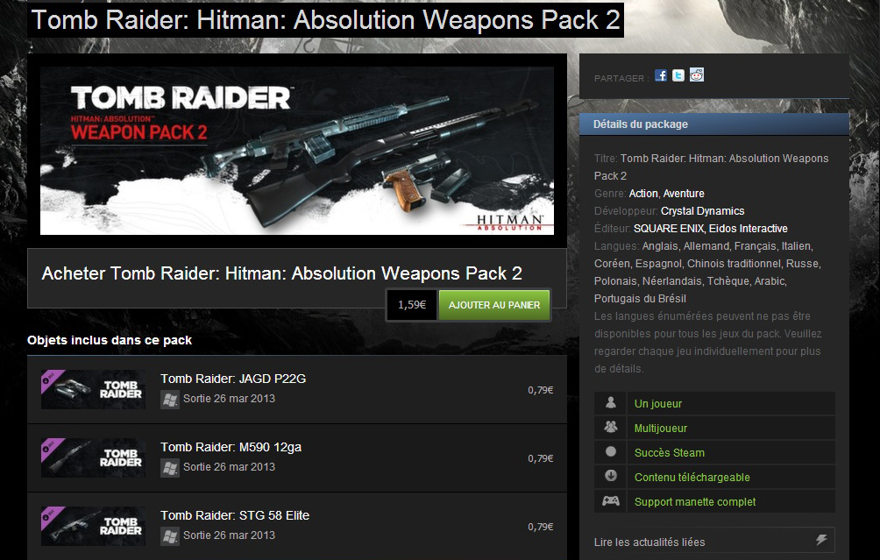This screenshot has width=880, height=560.
Task: Open the Un joueur category link
Action: tap(657, 403)
